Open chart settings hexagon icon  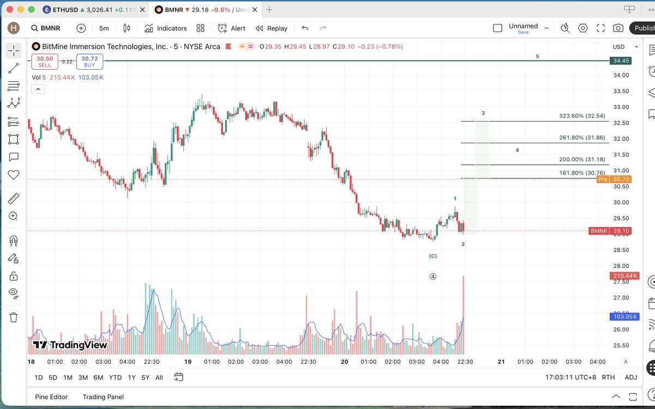click(x=583, y=28)
